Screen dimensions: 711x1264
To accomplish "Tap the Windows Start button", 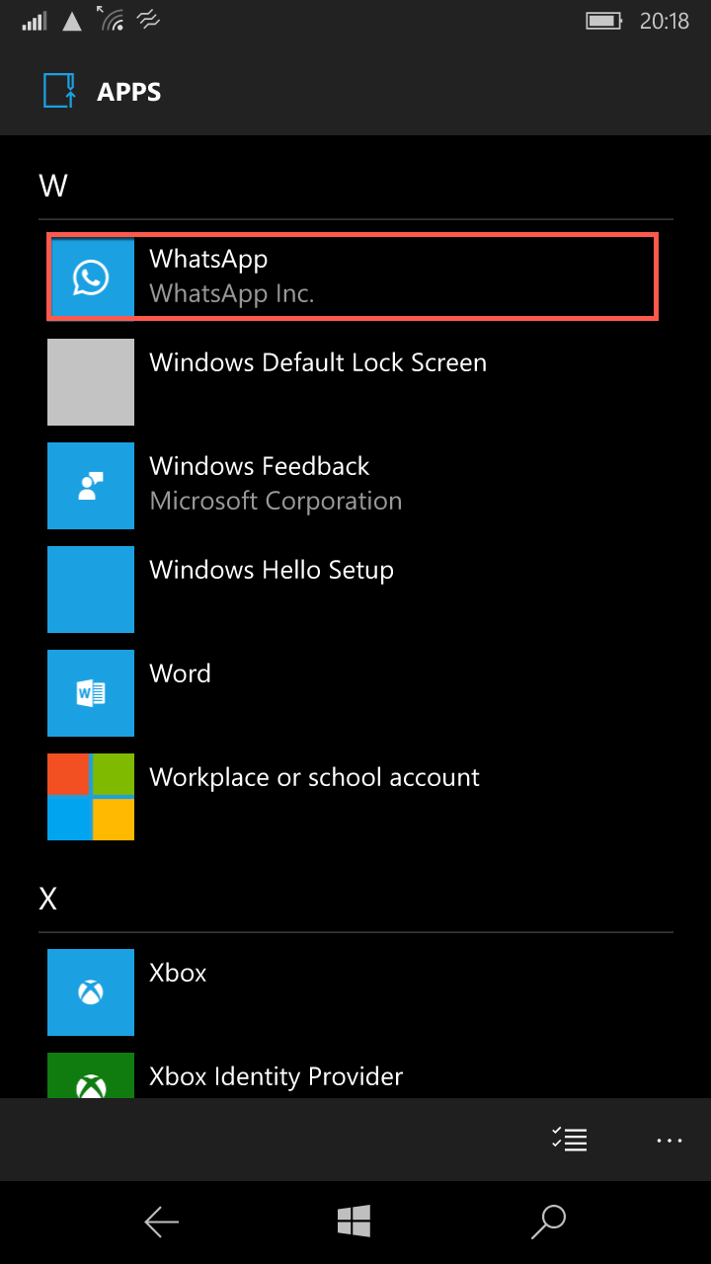I will click(x=354, y=1222).
